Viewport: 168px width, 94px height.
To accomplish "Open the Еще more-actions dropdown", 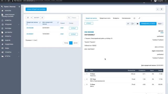I will tap(160, 24).
